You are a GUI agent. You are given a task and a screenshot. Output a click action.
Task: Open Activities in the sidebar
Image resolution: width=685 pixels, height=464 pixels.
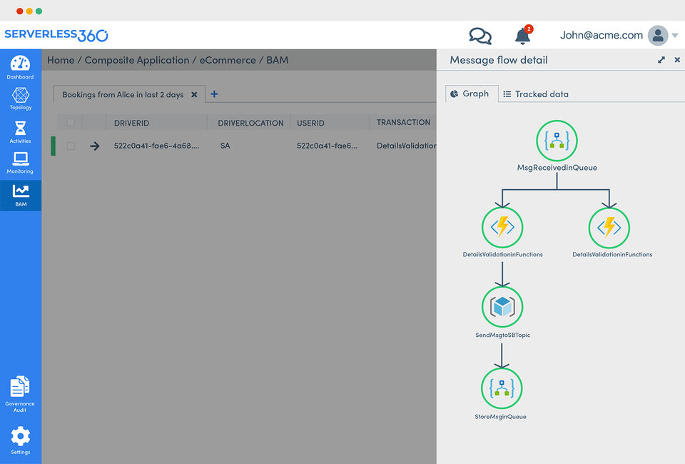pyautogui.click(x=20, y=131)
